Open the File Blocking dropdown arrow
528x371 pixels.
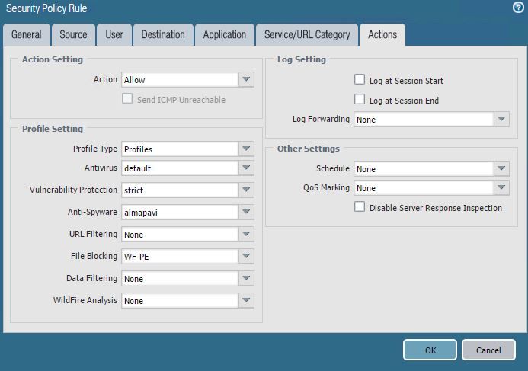pos(246,256)
